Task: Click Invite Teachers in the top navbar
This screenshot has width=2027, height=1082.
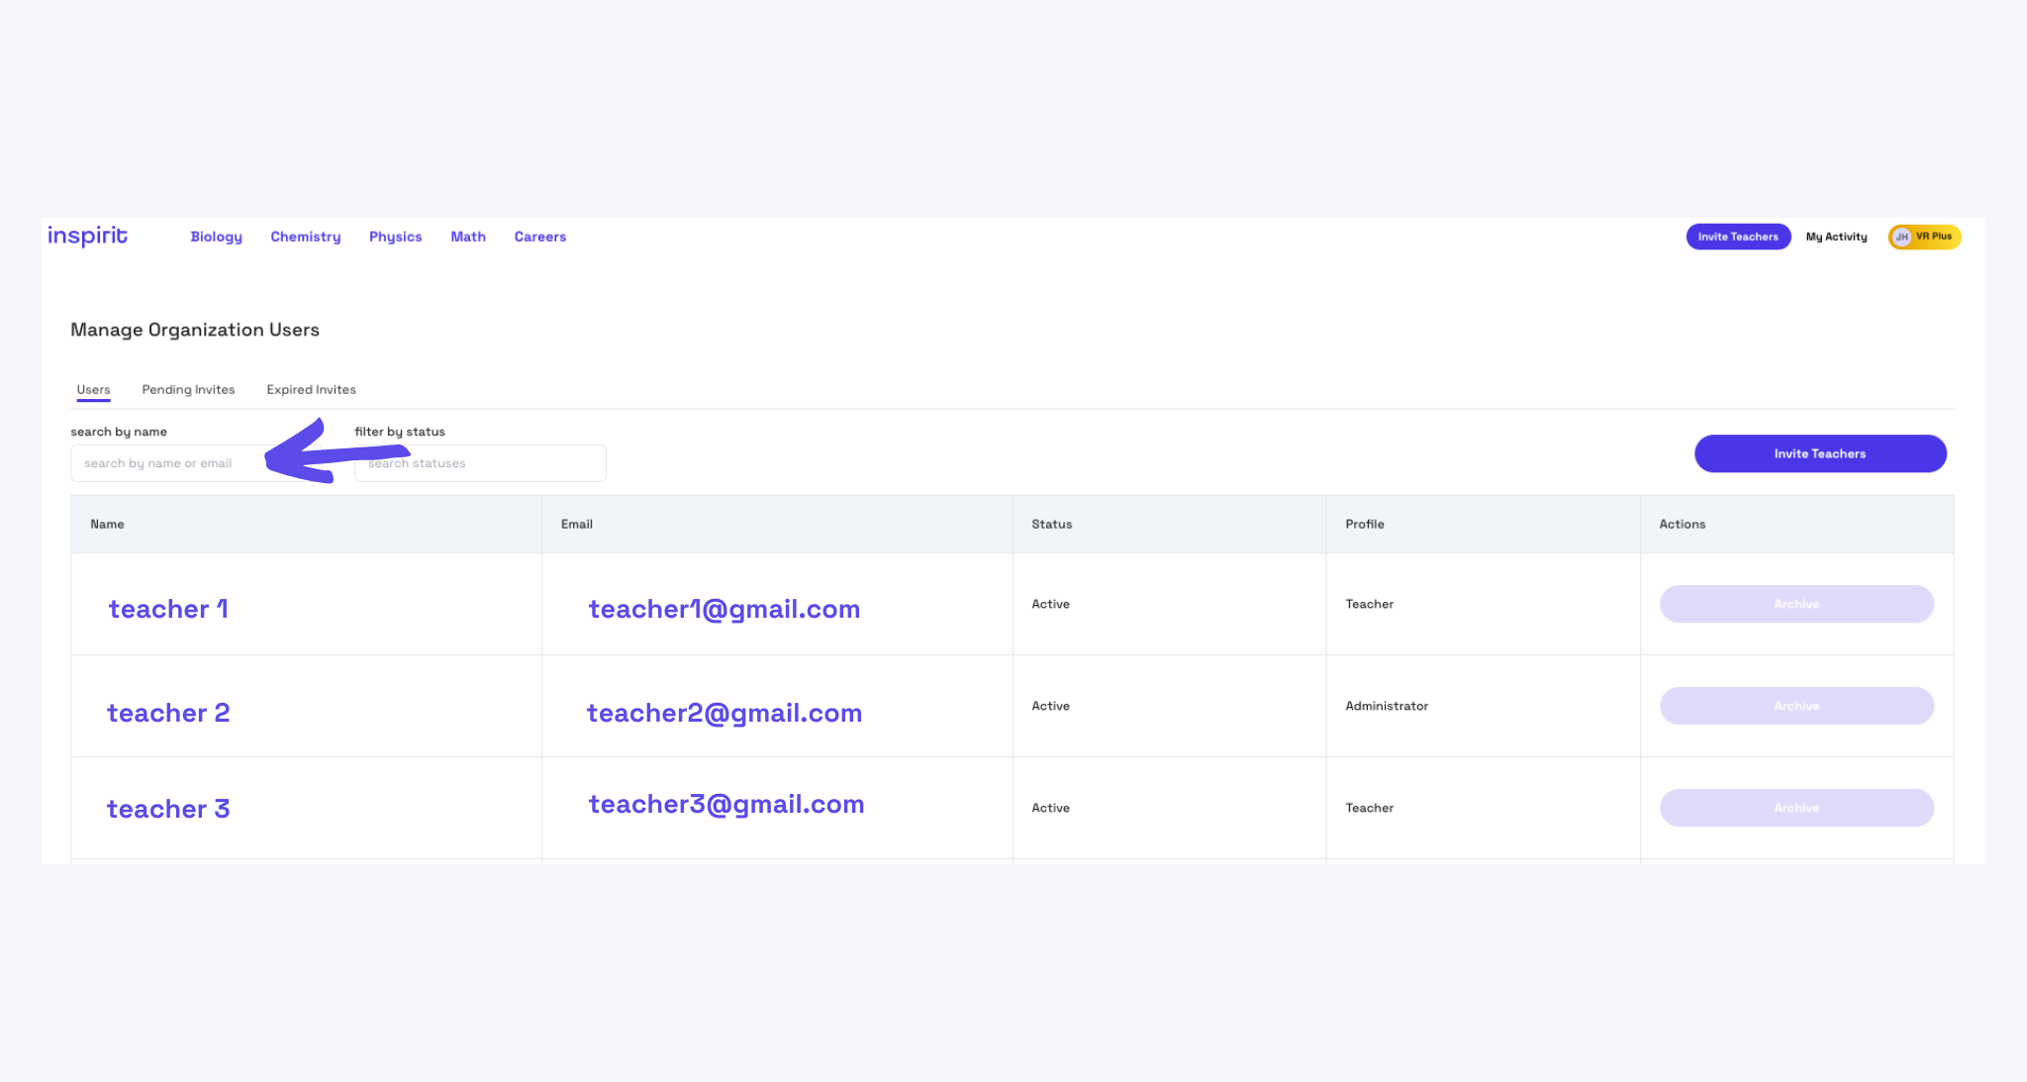Action: 1738,237
